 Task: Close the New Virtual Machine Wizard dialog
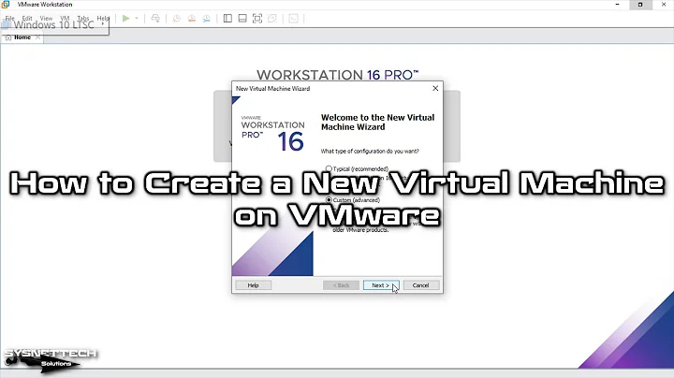tap(435, 88)
